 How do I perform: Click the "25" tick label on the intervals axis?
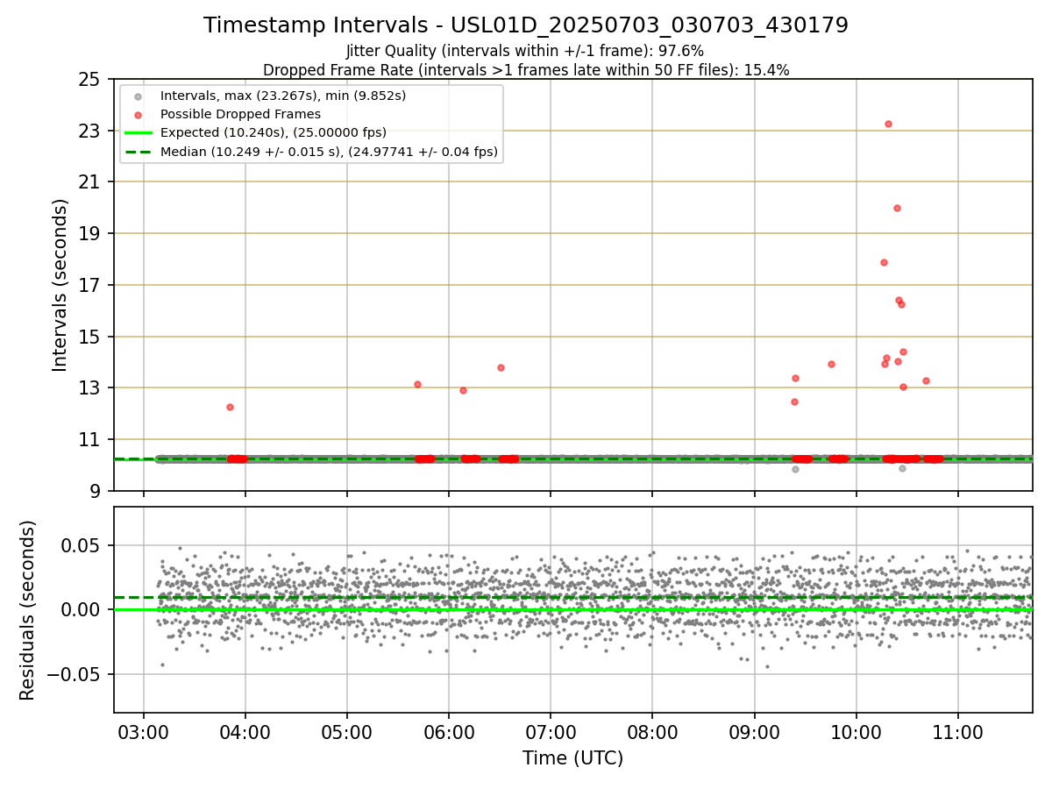pos(91,80)
